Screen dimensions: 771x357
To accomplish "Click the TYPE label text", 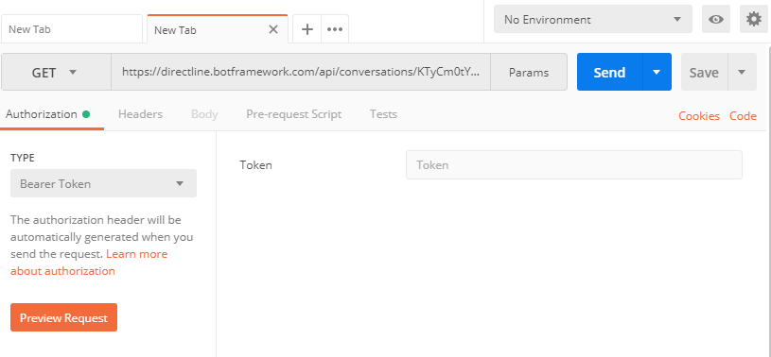I will (x=23, y=158).
